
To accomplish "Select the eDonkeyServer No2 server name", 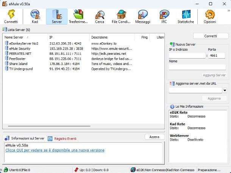I will click(x=24, y=43).
